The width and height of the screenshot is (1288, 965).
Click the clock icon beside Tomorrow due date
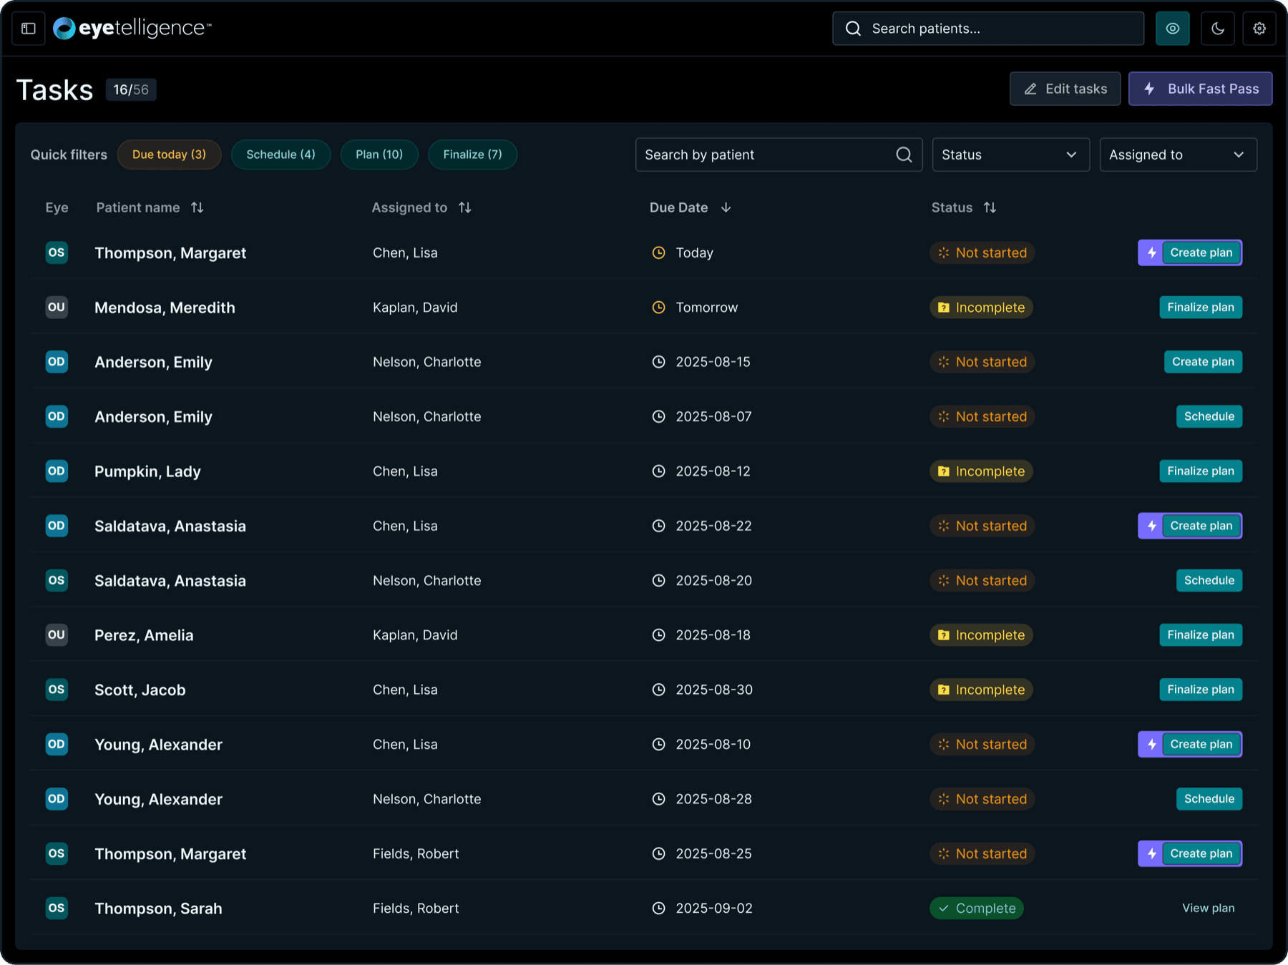point(658,308)
